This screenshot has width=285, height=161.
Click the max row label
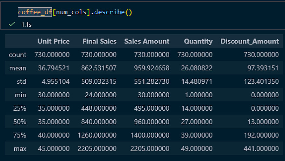point(20,149)
